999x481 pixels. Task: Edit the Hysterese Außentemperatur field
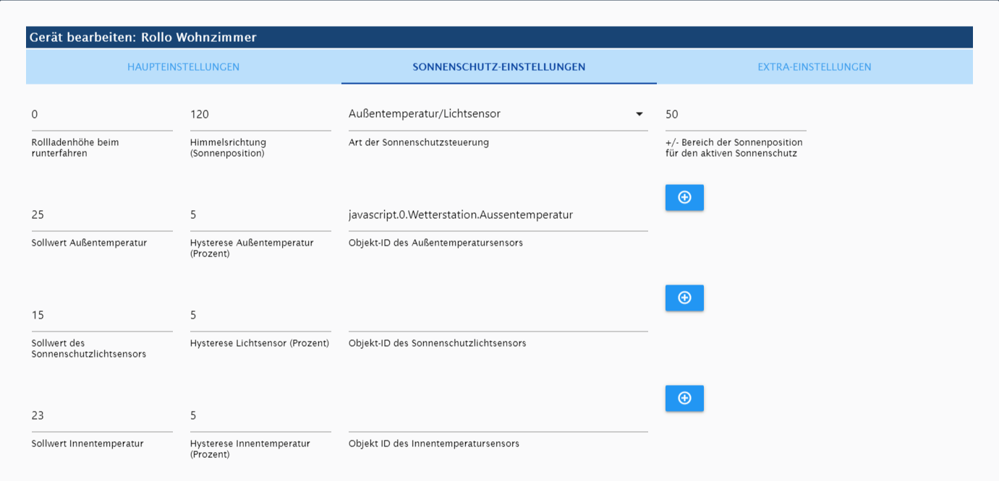(260, 214)
